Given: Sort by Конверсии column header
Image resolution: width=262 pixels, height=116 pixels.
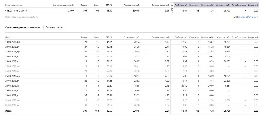Looking at the screenshot, I should pyautogui.click(x=194, y=37).
